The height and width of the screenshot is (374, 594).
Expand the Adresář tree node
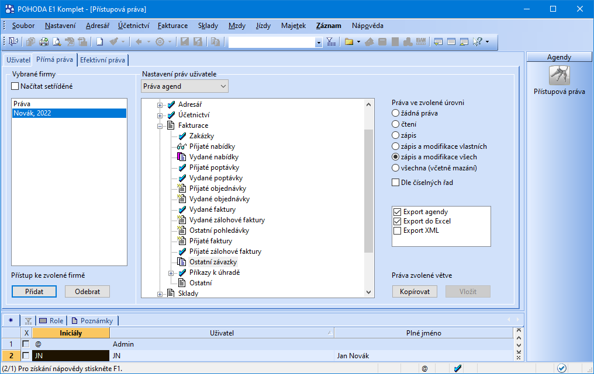[x=160, y=105]
